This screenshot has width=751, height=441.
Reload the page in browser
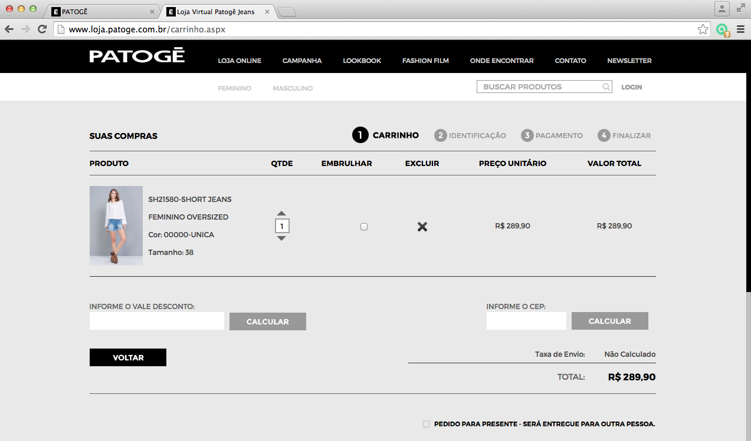[42, 29]
